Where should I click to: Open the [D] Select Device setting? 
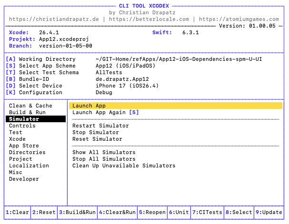[34, 86]
